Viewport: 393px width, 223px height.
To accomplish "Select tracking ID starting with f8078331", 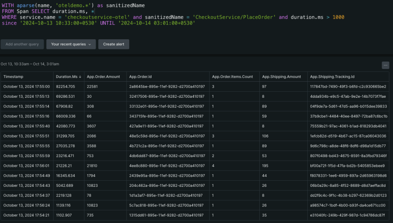I will (x=348, y=175).
